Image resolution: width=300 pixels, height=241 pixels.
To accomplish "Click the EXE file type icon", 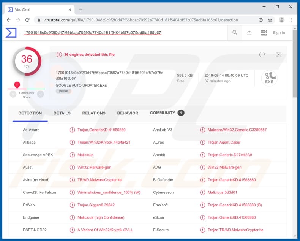I will coord(269,78).
